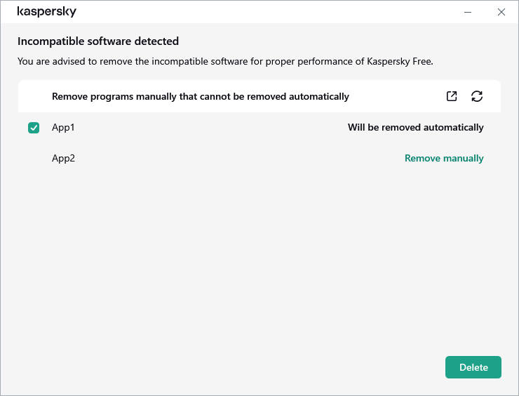The image size is (519, 396).
Task: Click 'Will be removed automatically' status text
Action: coord(415,128)
